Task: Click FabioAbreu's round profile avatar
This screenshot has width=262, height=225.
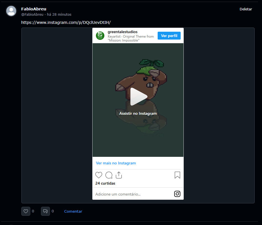Action: 11,11
